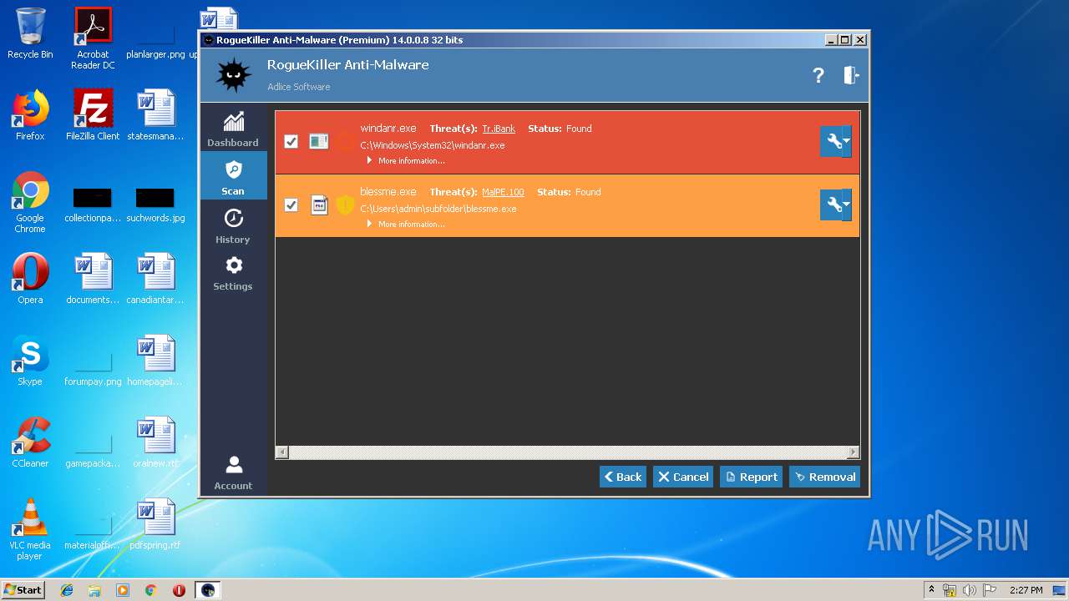Select the windanr.exe file path text
This screenshot has height=601, width=1069.
coord(433,145)
